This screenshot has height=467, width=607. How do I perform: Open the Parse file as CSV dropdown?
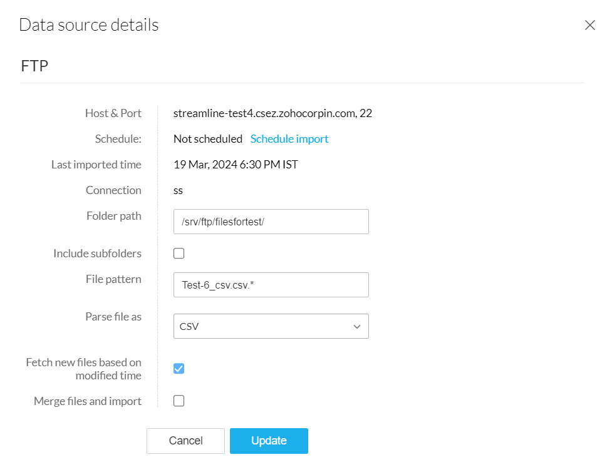tap(271, 326)
